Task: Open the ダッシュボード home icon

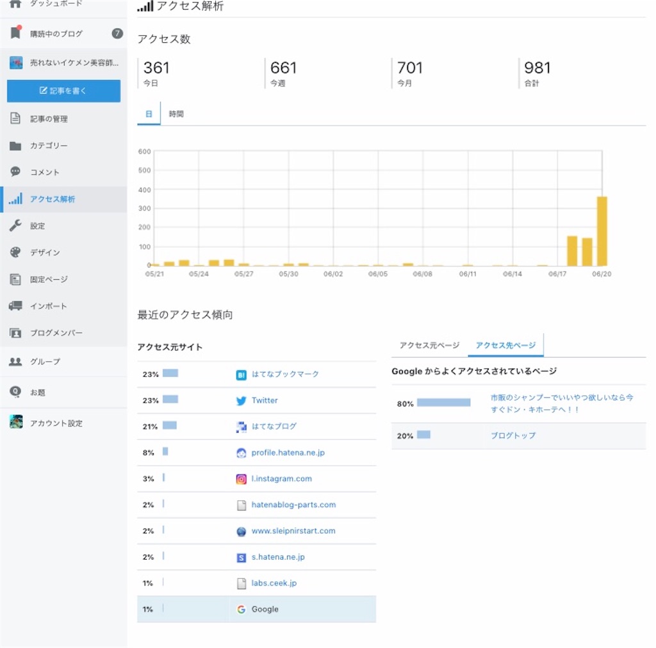Action: click(15, 4)
